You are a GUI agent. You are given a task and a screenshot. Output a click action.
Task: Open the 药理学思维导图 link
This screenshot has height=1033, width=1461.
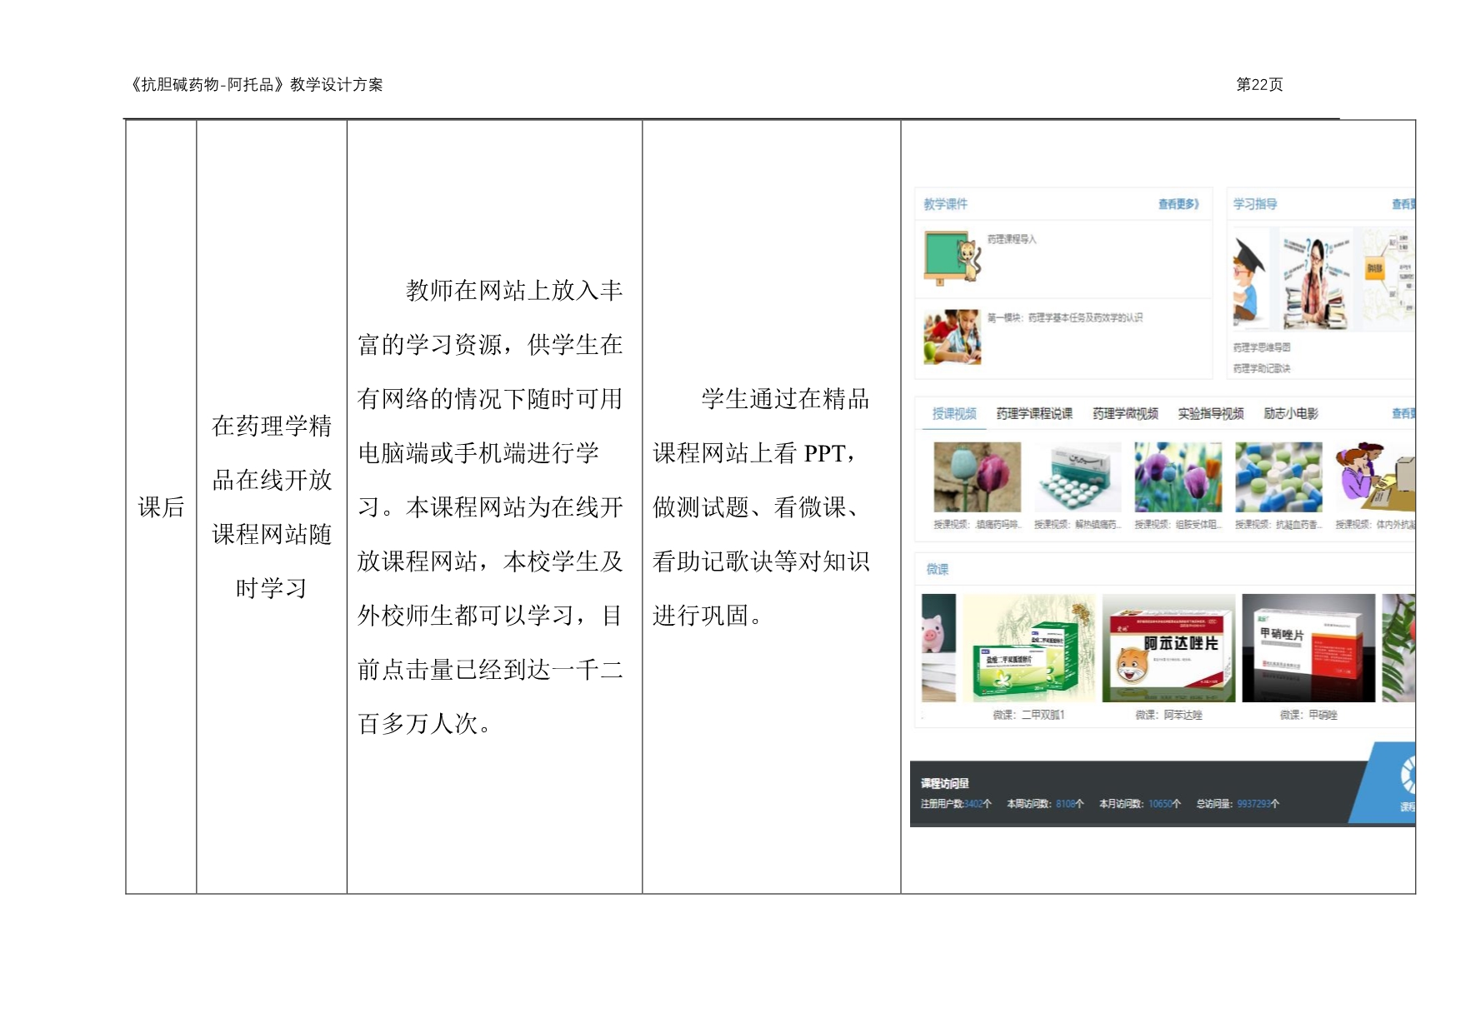1262,347
